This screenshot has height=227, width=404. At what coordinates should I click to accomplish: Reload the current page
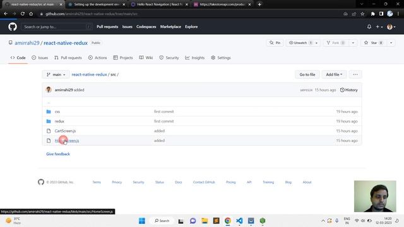[x=23, y=14]
